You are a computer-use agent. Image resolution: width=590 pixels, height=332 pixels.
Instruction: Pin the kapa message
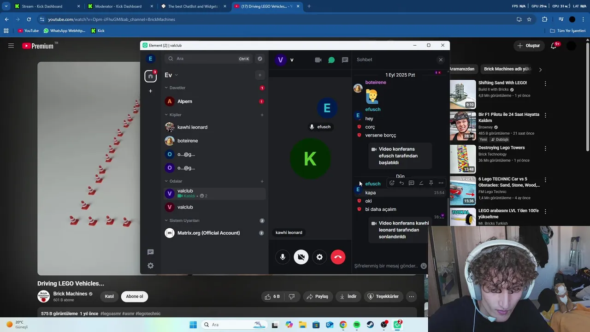tap(431, 183)
